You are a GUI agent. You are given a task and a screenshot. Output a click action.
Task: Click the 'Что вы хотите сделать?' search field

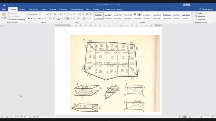click(x=112, y=9)
